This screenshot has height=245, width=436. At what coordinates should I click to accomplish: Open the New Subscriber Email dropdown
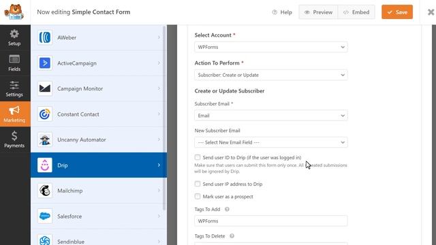[271, 142]
